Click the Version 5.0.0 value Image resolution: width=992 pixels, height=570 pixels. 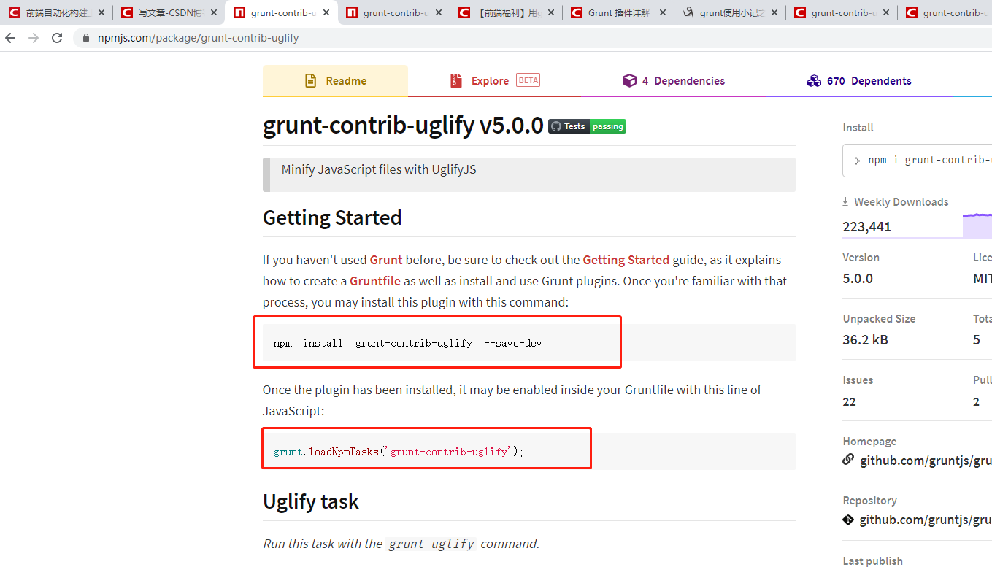point(858,279)
